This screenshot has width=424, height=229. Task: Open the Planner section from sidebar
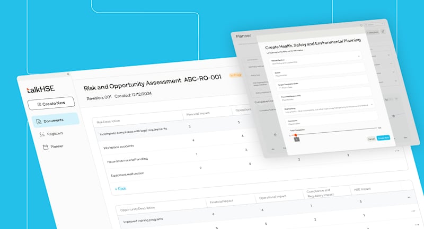[x=54, y=146]
